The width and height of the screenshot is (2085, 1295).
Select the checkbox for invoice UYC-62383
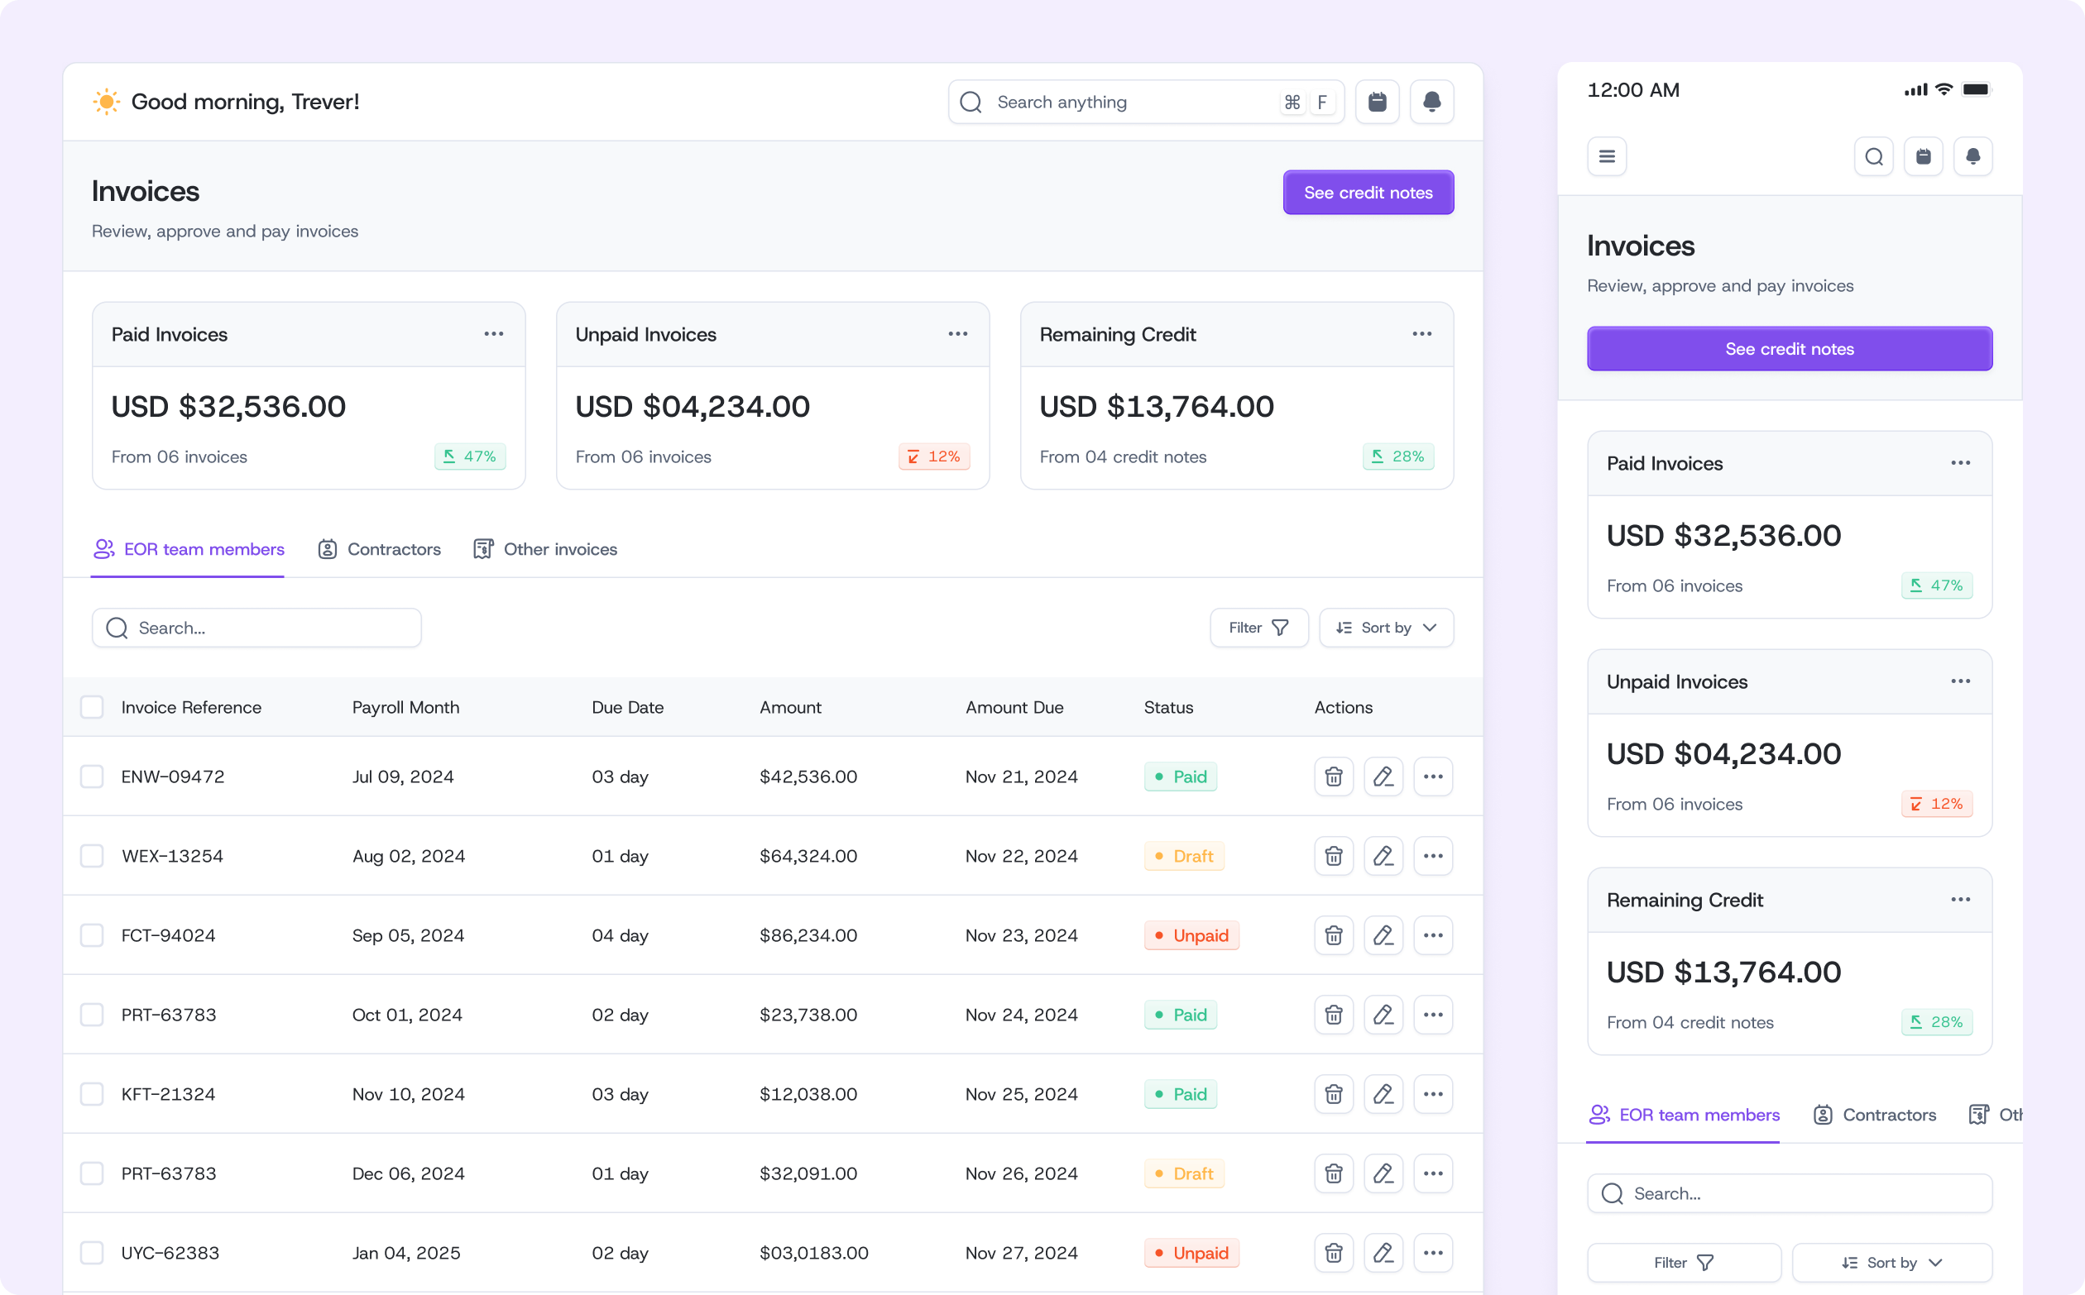pos(92,1253)
